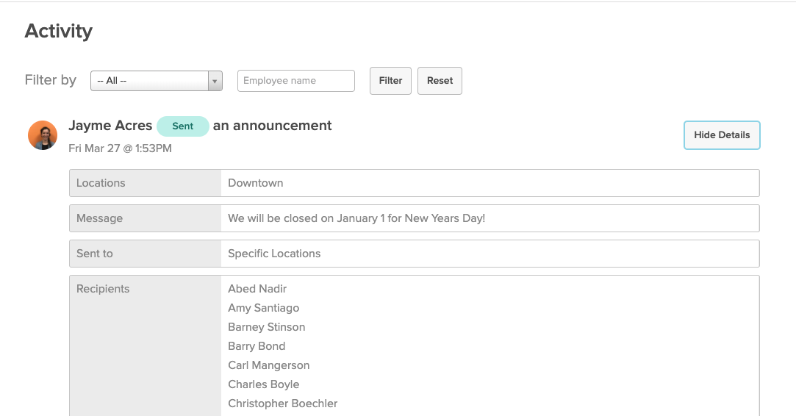796x416 pixels.
Task: Collapse announcement with Hide Details button
Action: (x=722, y=135)
